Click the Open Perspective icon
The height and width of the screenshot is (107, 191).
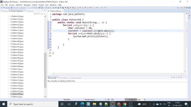click(182, 8)
